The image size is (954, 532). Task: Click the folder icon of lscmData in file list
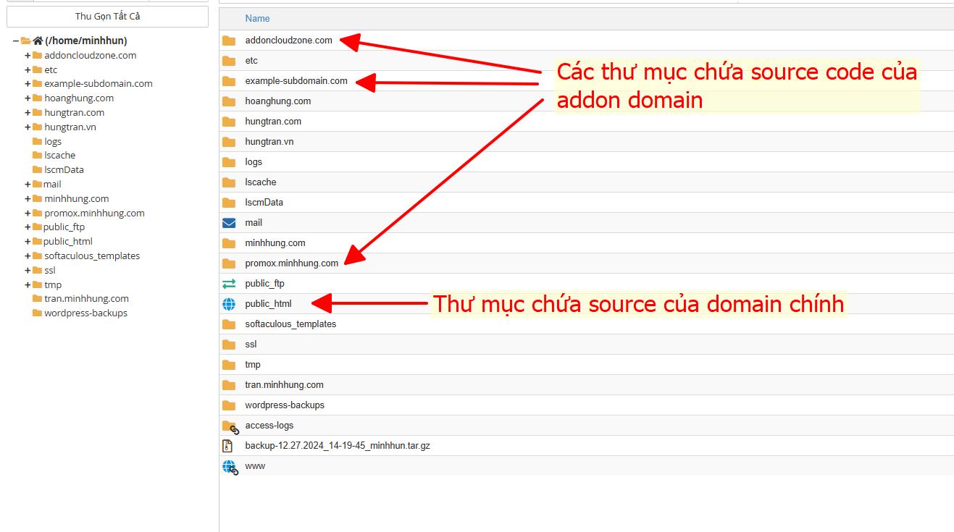(x=229, y=203)
